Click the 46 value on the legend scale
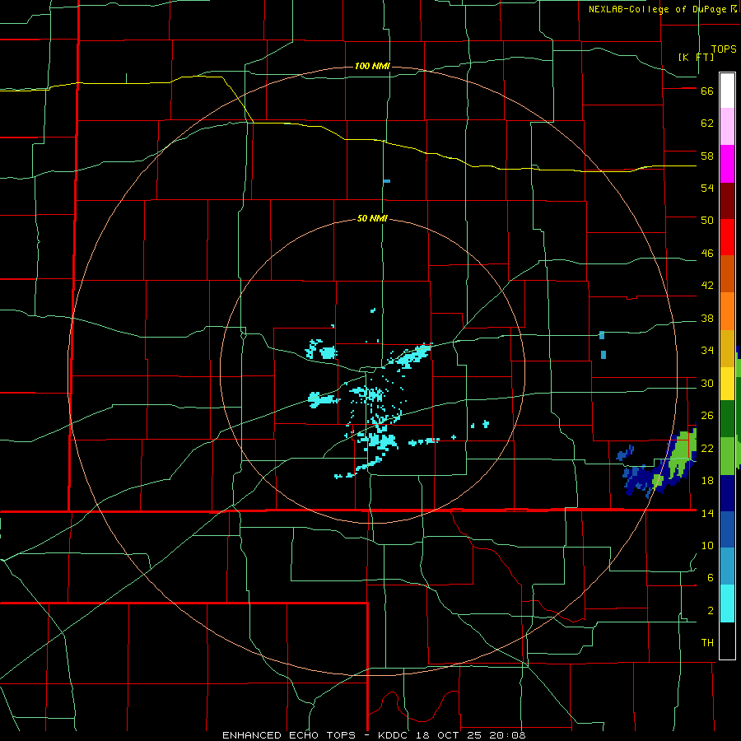Viewport: 741px width, 741px height. click(x=707, y=254)
